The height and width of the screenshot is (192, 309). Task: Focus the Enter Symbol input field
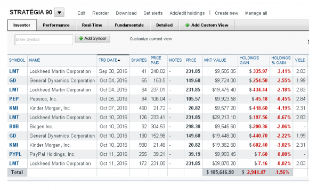[44, 39]
